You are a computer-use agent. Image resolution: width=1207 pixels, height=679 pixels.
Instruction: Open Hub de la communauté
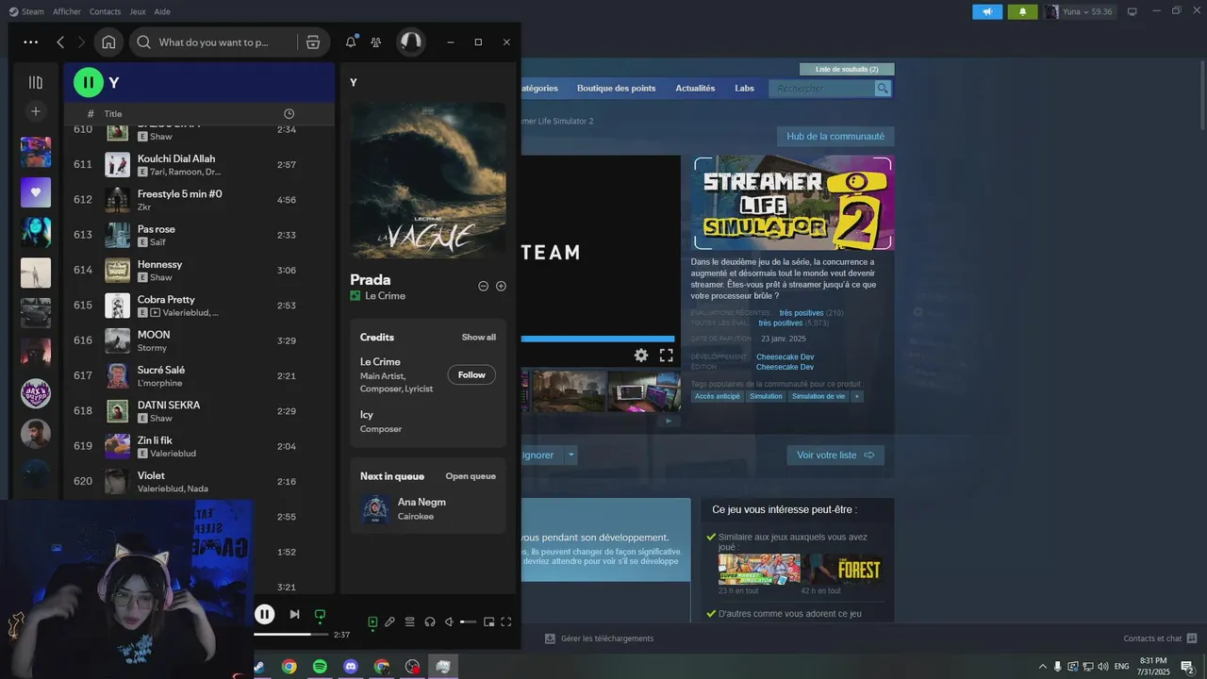click(x=835, y=137)
